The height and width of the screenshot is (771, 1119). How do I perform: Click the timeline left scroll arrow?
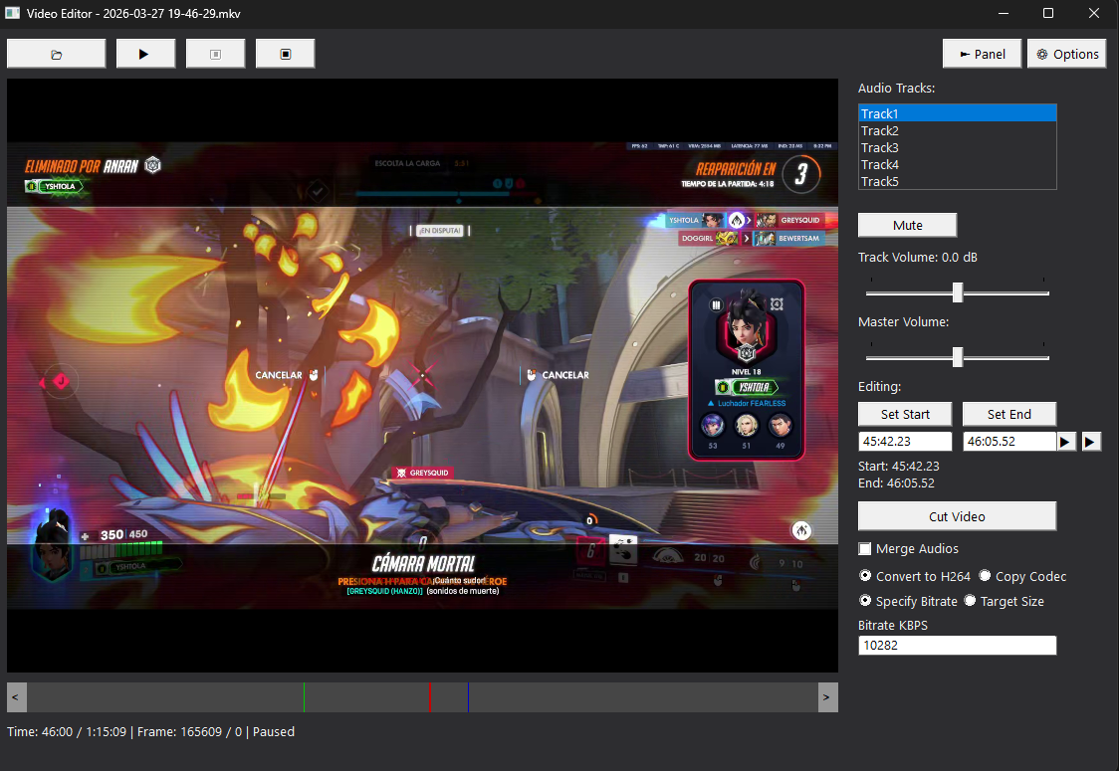pyautogui.click(x=16, y=697)
